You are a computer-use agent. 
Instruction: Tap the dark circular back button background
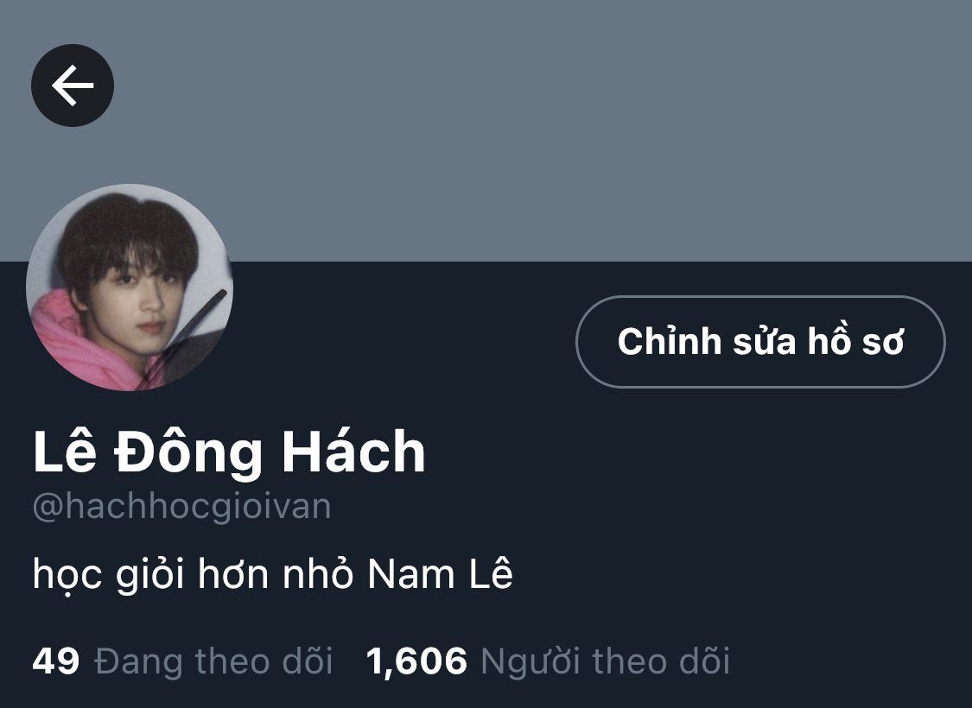(73, 85)
